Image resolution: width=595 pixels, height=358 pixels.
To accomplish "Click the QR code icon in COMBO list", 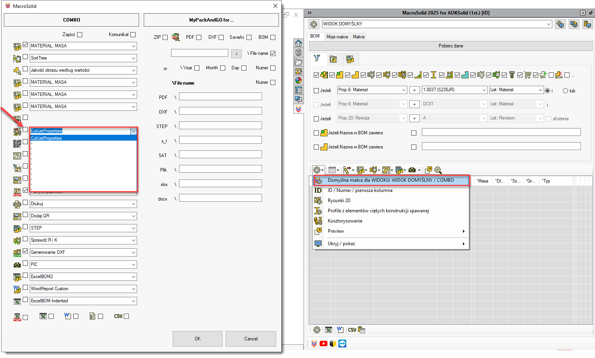I will click(x=17, y=143).
